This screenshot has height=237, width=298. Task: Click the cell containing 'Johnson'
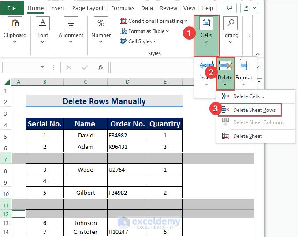tap(86, 223)
